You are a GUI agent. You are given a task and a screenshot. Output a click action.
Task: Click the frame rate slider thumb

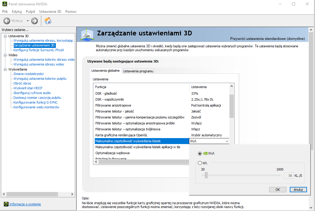[x=206, y=175]
